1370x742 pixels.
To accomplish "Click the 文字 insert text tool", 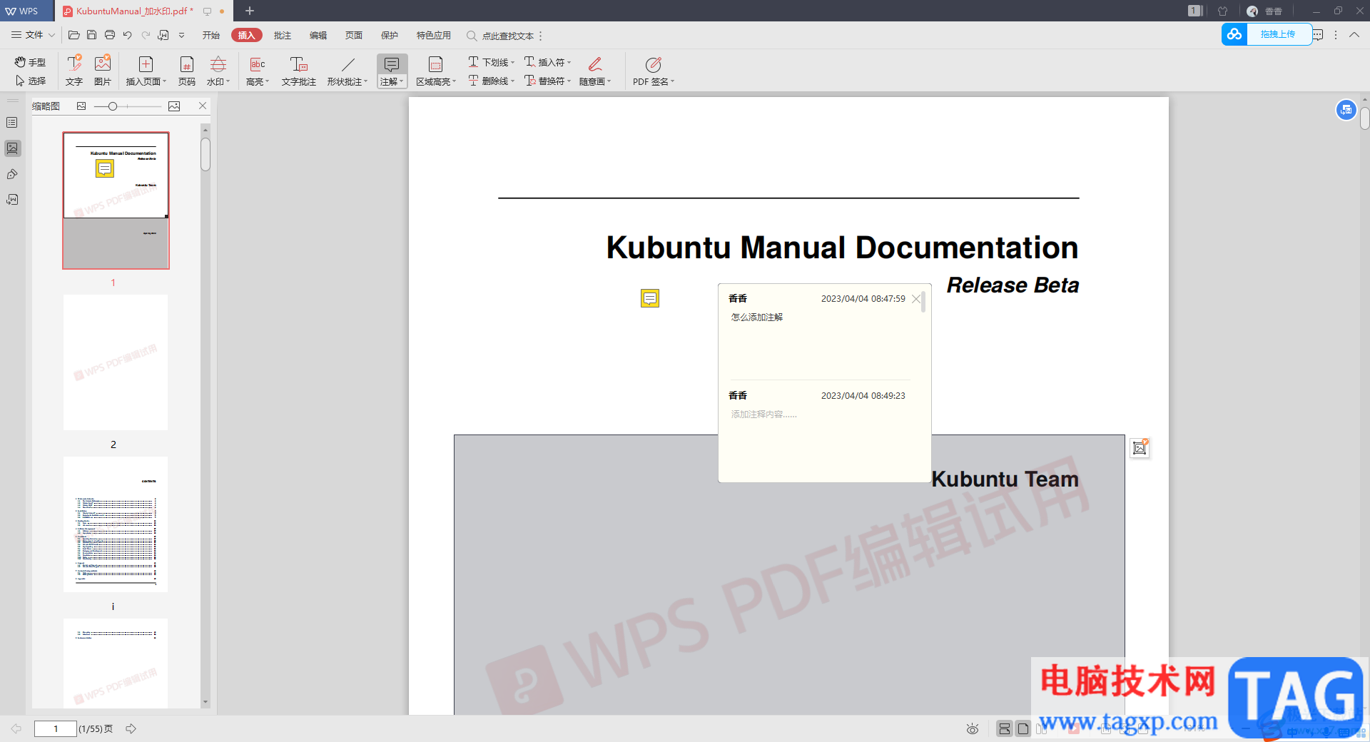I will tap(74, 71).
